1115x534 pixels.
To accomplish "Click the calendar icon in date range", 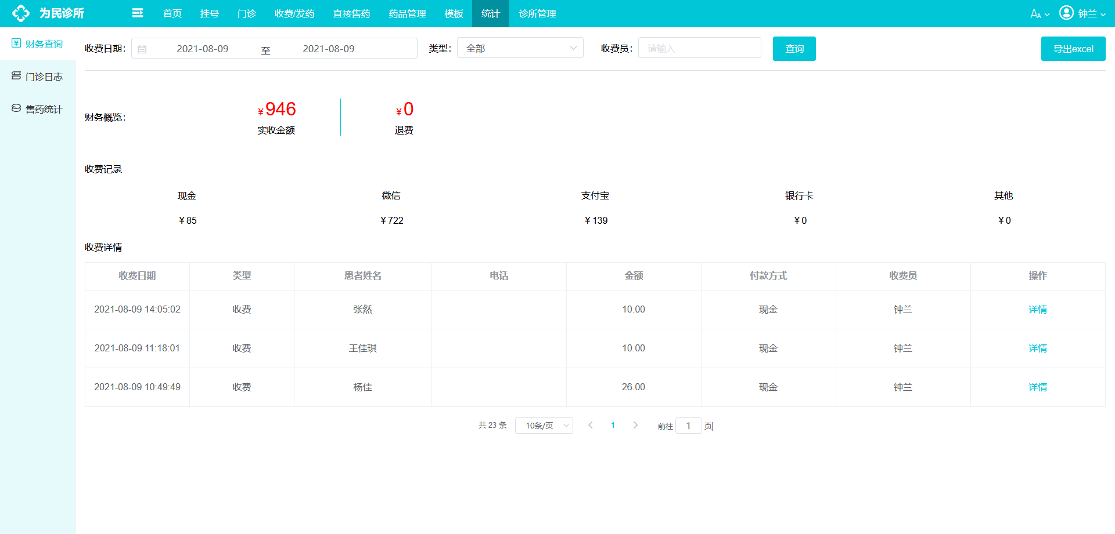I will pos(142,49).
